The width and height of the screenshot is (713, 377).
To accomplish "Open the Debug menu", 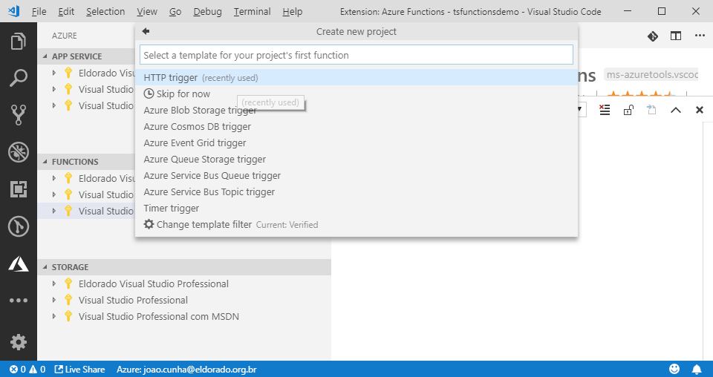I will (x=207, y=11).
